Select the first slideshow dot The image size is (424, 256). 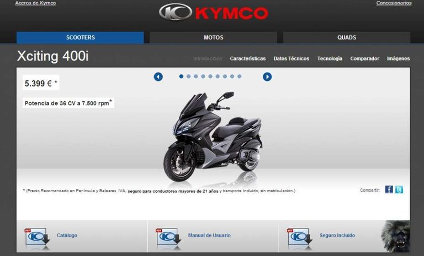point(181,77)
